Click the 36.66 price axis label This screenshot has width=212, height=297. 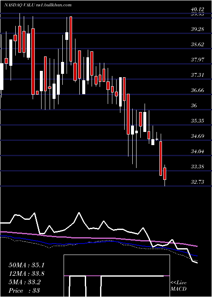point(198,90)
